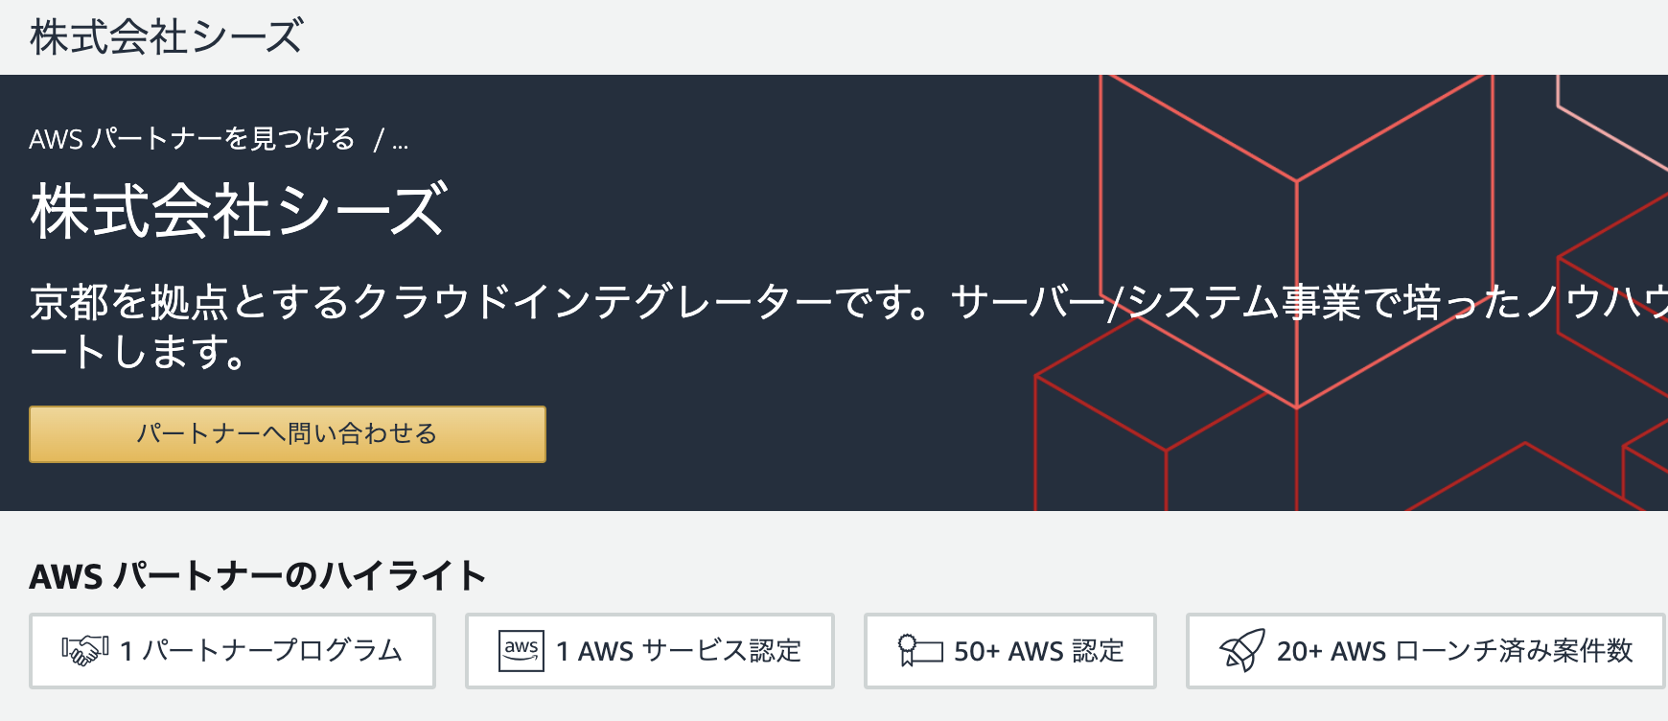1668x721 pixels.
Task: Click the rocket icon beside ローンチ済み案件数
Action: (x=1241, y=651)
